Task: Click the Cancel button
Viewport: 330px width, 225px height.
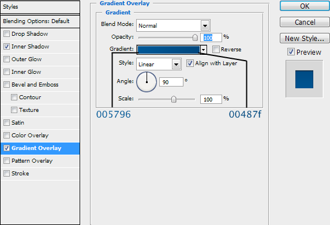Action: (x=305, y=22)
